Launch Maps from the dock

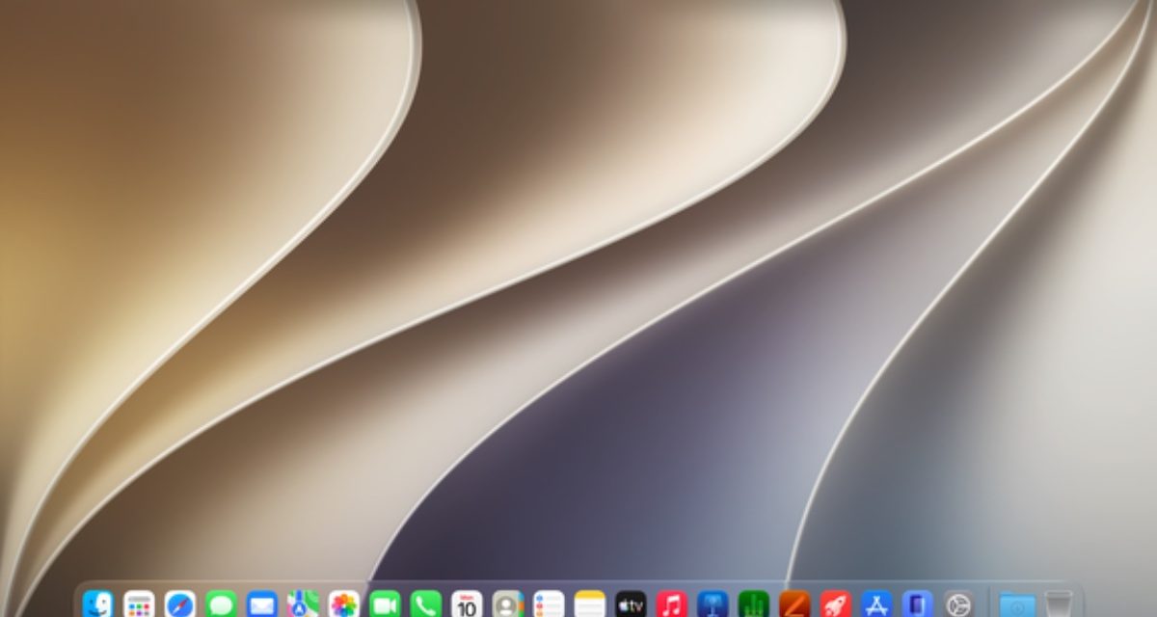point(303,604)
